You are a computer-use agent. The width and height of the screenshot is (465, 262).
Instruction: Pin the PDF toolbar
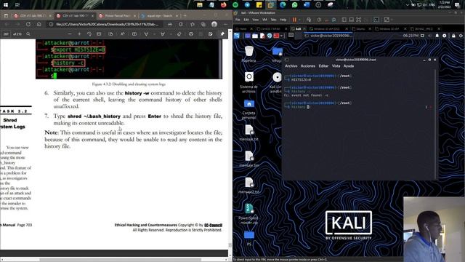(222, 34)
